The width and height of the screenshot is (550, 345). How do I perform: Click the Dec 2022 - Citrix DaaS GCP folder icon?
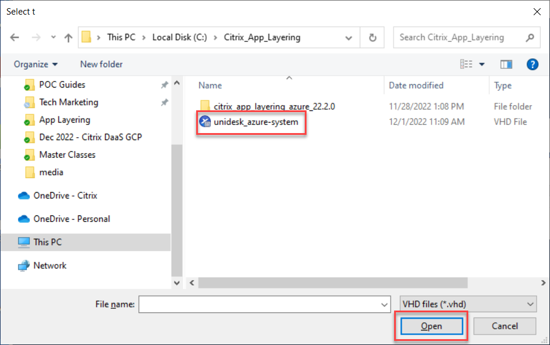tap(29, 137)
